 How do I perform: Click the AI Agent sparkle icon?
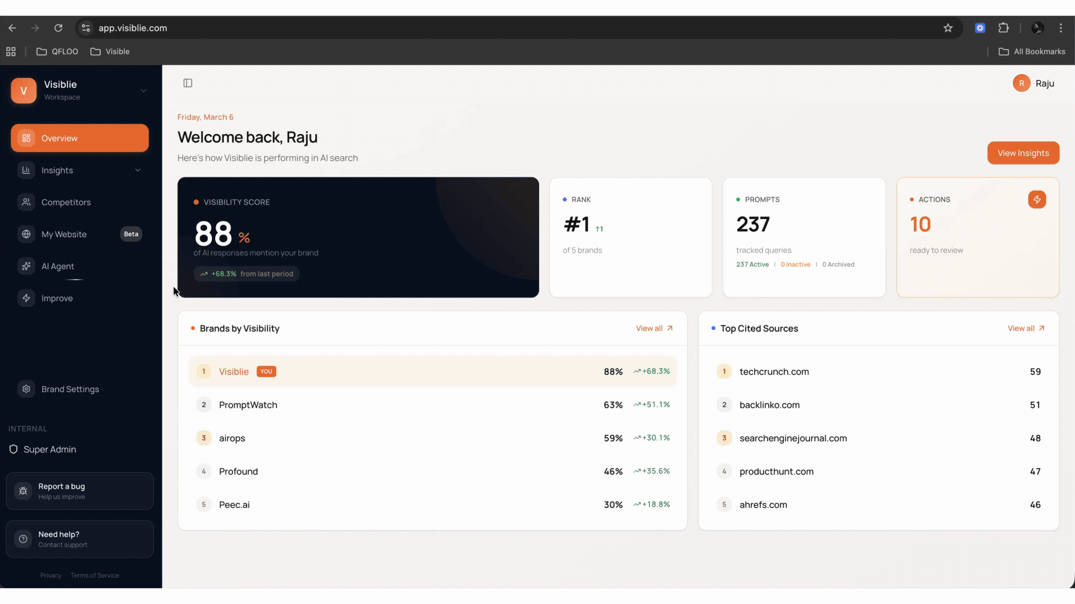pos(26,266)
